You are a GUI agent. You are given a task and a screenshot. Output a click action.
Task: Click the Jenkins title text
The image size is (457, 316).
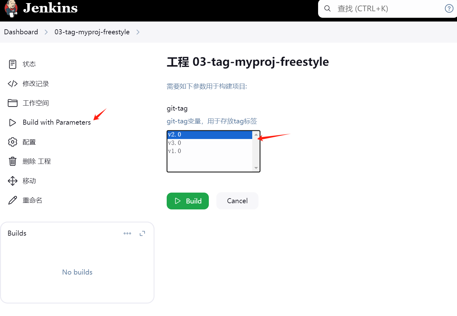[x=50, y=8]
